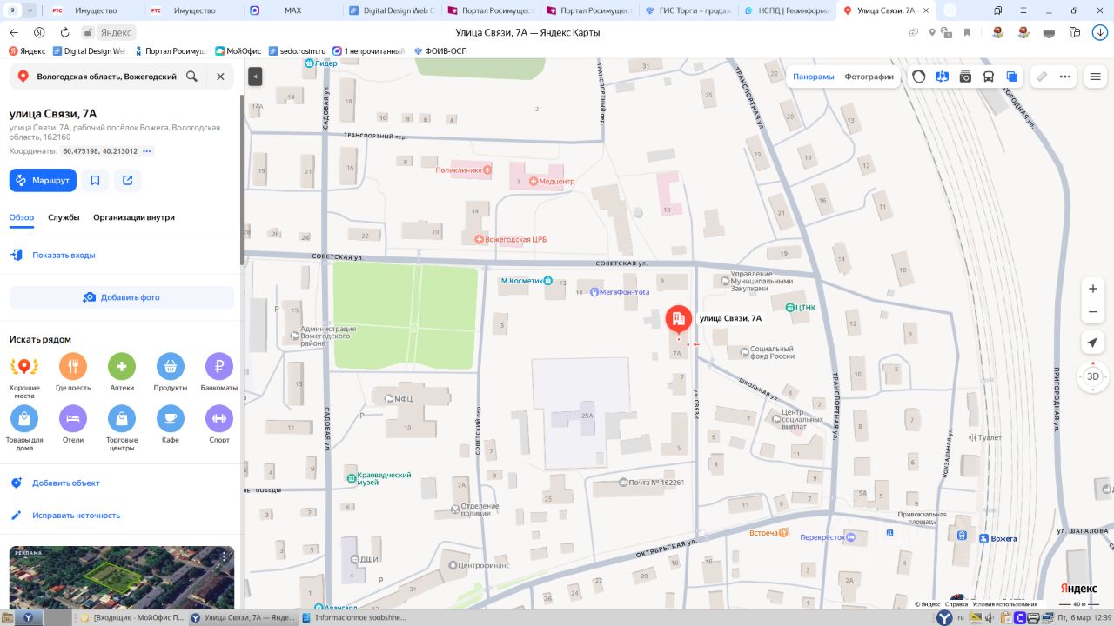Screen dimensions: 1114x626
Task: Click Вожегодская ЦРБ map label
Action: 510,239
